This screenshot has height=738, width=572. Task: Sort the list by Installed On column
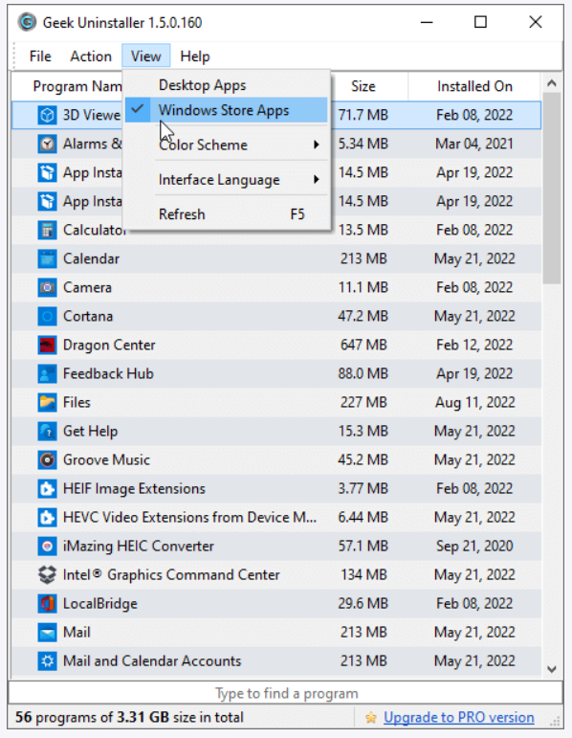474,86
